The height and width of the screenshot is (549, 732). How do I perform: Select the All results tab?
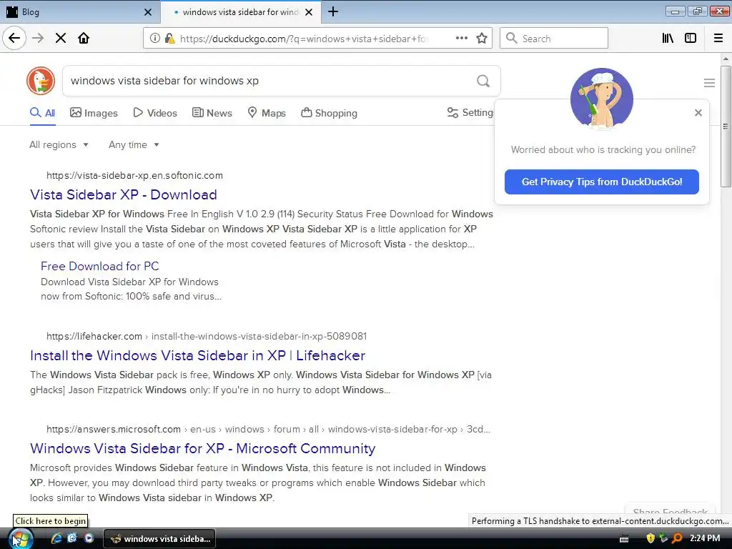[x=42, y=113]
